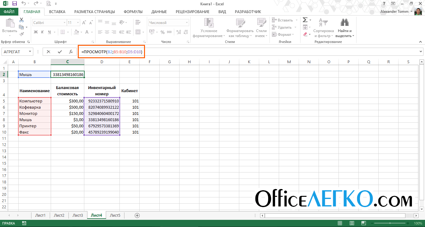425x227 pixels.
Task: Click the Cut scissors icon
Action: point(21,20)
